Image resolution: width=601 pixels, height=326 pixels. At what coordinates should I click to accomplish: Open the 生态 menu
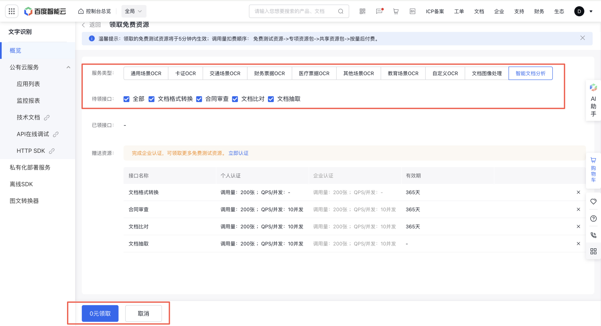[559, 11]
